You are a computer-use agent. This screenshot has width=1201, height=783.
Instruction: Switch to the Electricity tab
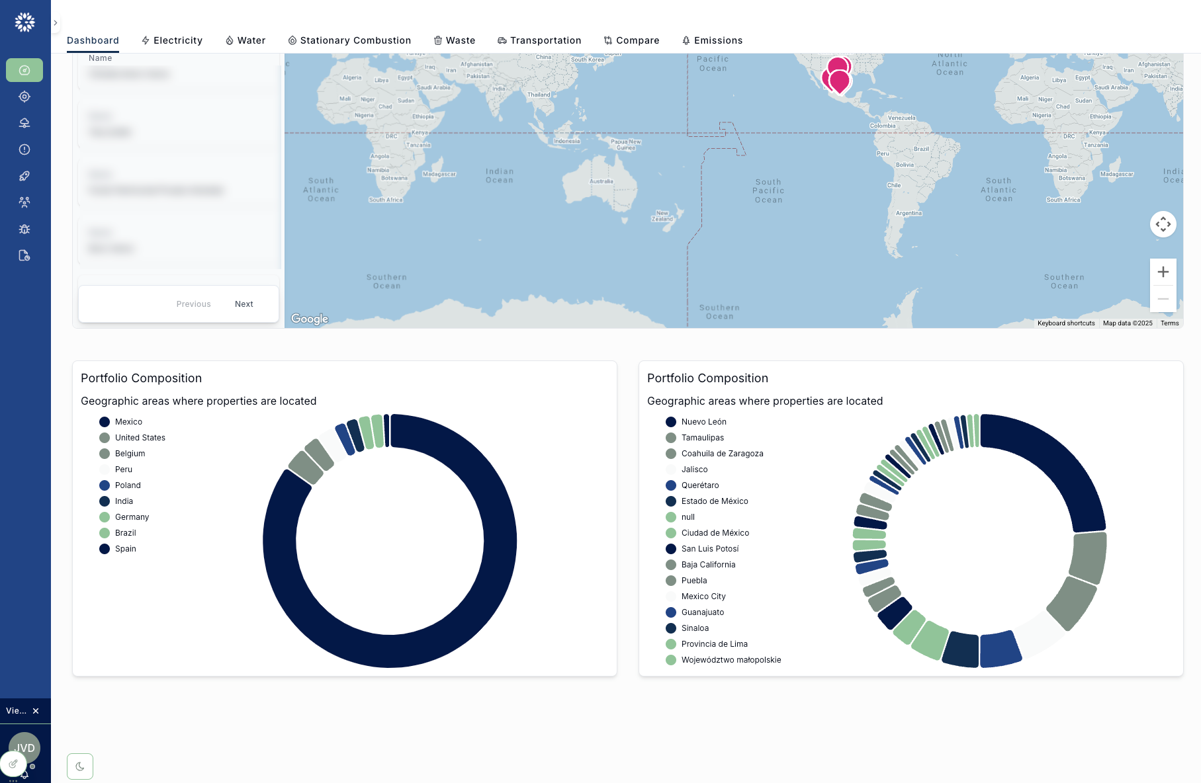click(x=172, y=40)
